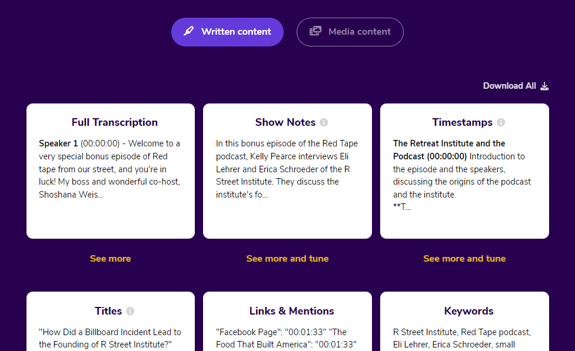Image resolution: width=575 pixels, height=351 pixels.
Task: Click the media icon beside Media content label
Action: (315, 32)
